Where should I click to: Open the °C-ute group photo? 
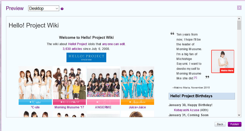pyautogui.click(x=35, y=85)
